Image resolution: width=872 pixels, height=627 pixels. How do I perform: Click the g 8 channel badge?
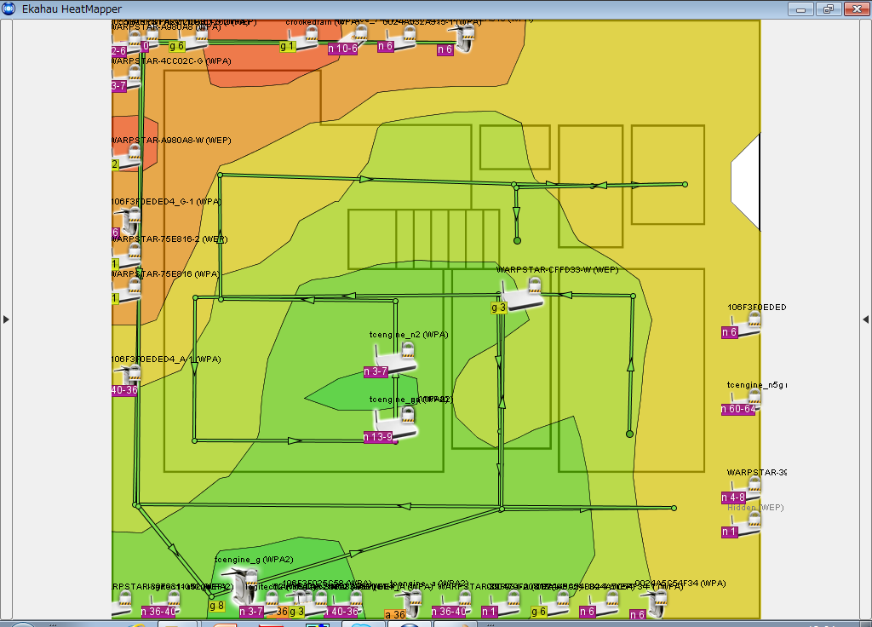pos(217,606)
